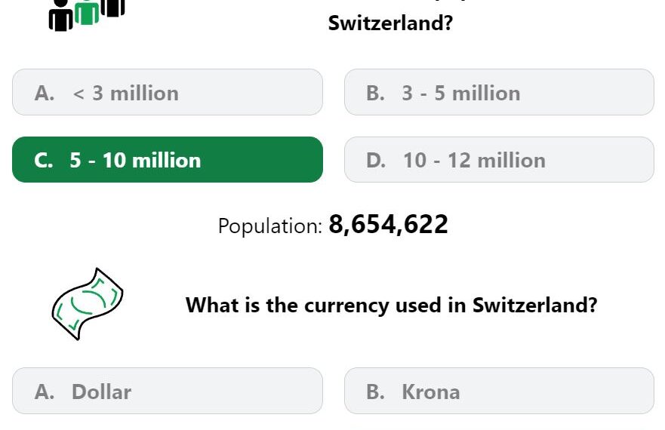Choose Krona as the currency answer

pyautogui.click(x=499, y=392)
